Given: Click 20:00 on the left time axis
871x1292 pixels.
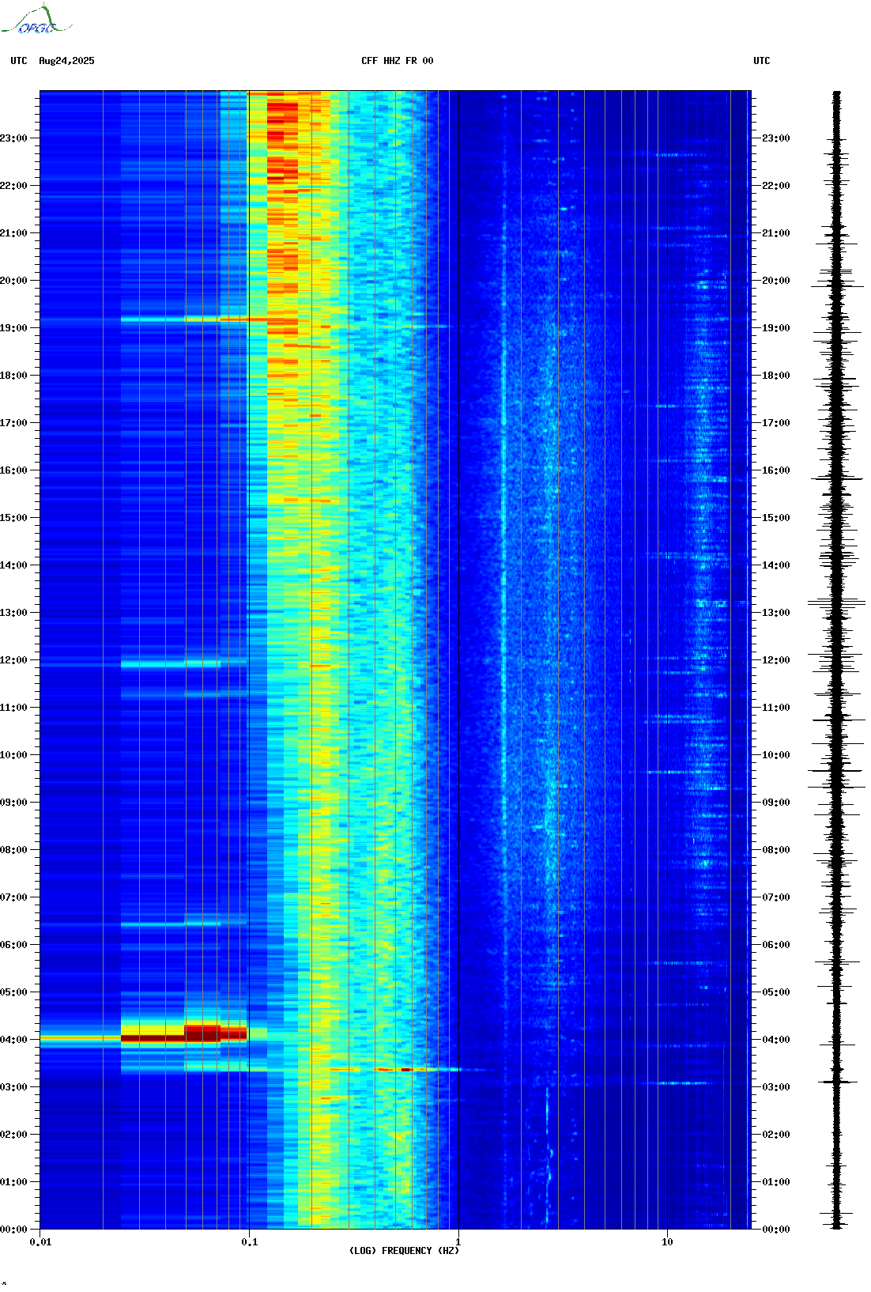Looking at the screenshot, I should click(13, 281).
